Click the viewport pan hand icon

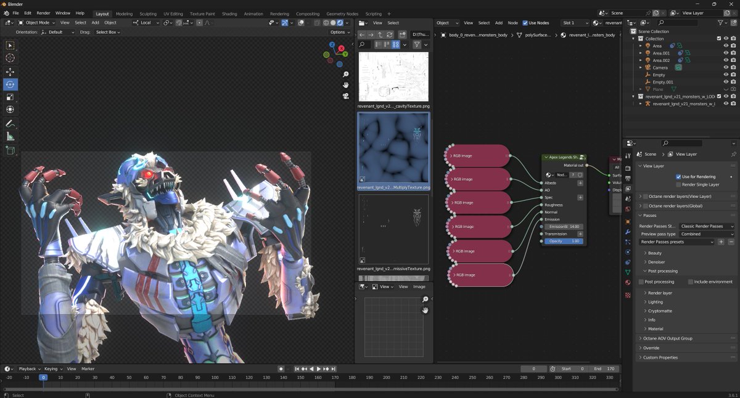pos(346,85)
